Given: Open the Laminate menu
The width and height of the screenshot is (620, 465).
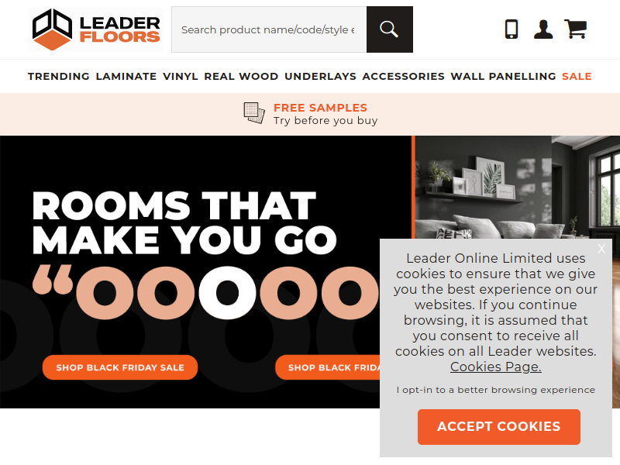Looking at the screenshot, I should [126, 76].
